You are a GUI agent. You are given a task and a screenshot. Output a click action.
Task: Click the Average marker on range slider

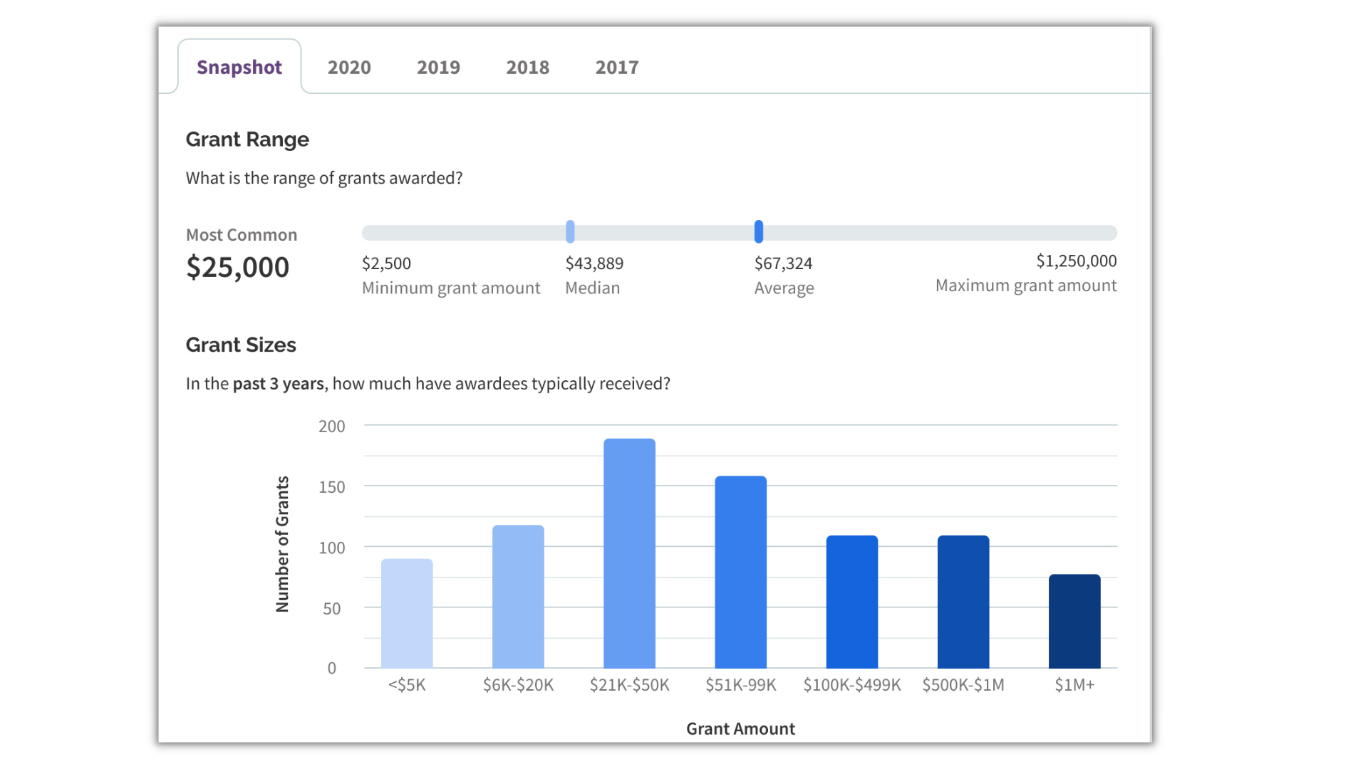pyautogui.click(x=759, y=231)
